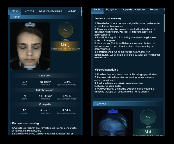Screen dimensions: 174x144
Task: Click the Porfyrine section header
Action: pyautogui.click(x=128, y=104)
